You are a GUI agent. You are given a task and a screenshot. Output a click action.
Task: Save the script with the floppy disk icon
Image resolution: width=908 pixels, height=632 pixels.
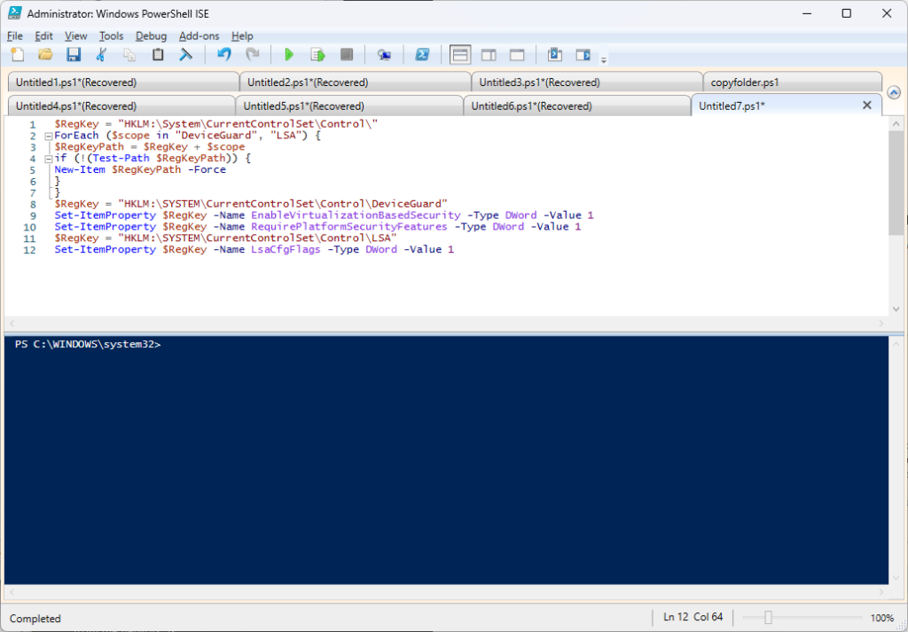pyautogui.click(x=73, y=55)
